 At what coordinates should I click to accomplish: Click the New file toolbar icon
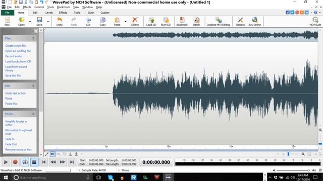click(7, 21)
